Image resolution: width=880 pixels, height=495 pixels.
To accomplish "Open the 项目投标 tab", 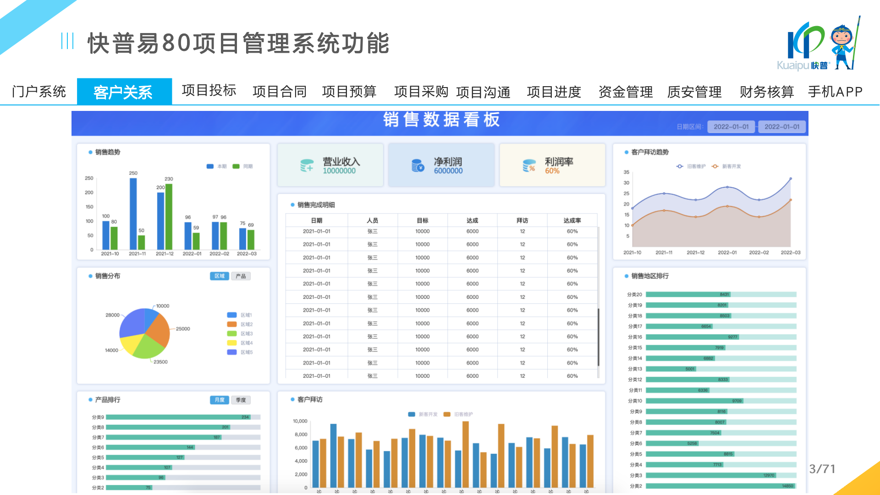I will click(x=209, y=91).
